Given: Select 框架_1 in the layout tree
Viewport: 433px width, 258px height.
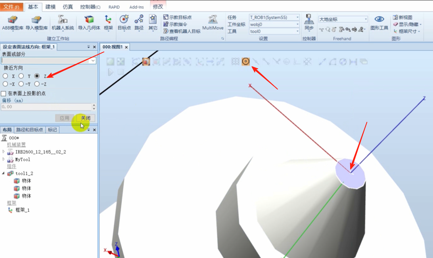Looking at the screenshot, I should pyautogui.click(x=22, y=210).
